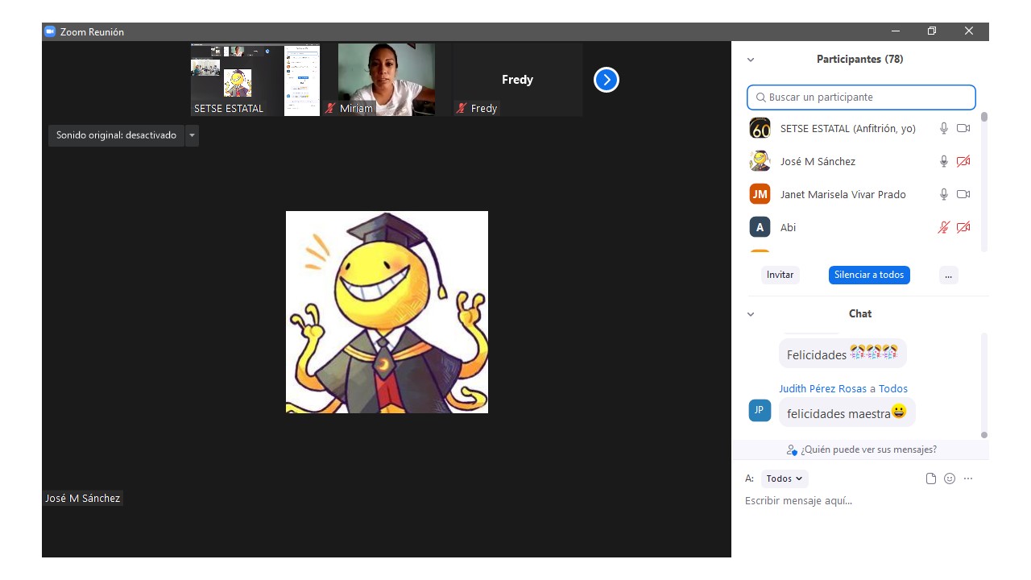Open the Sonido original dropdown arrow
The image size is (1031, 580).
[192, 135]
